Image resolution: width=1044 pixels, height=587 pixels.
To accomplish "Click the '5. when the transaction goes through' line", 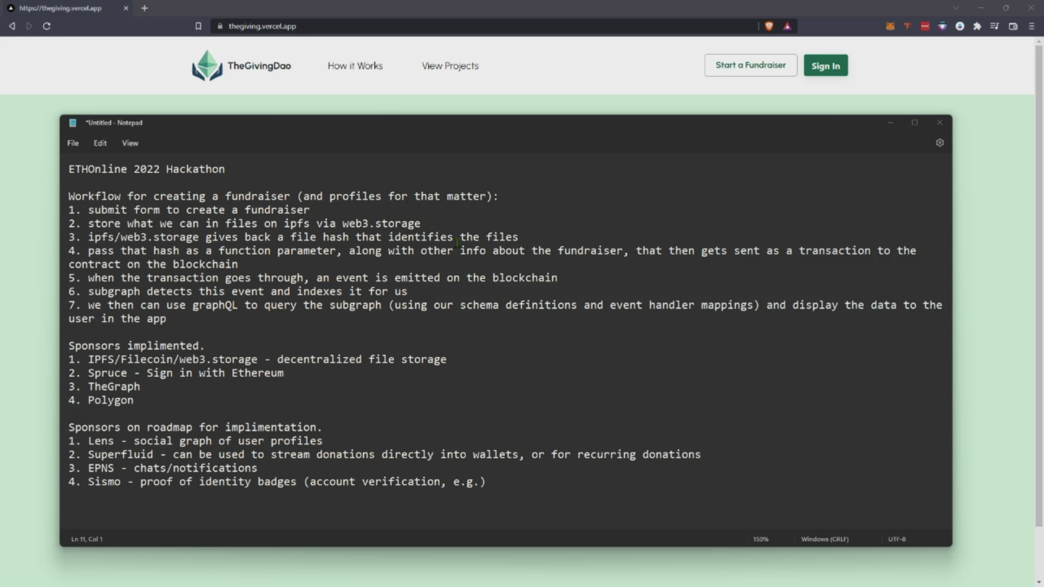I will click(x=313, y=278).
